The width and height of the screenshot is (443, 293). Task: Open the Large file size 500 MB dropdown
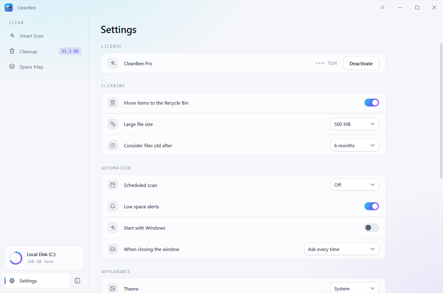tap(354, 124)
